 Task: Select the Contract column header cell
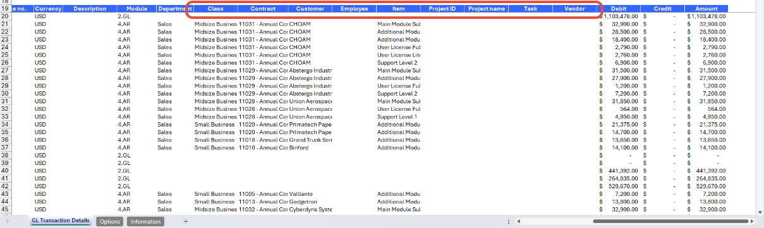point(263,9)
